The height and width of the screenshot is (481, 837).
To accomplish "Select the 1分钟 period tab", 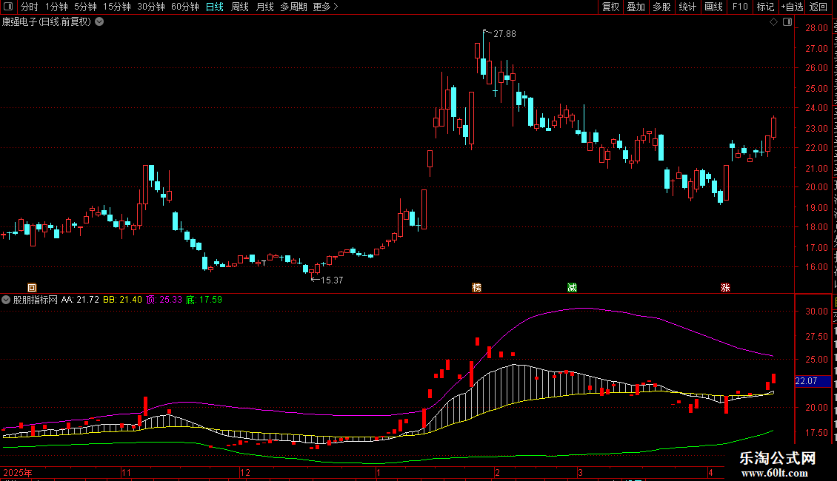I will click(x=56, y=7).
